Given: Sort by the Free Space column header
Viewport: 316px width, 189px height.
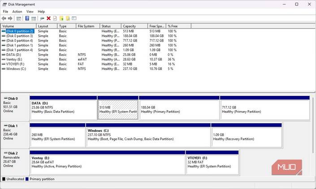Looking at the screenshot, I should pyautogui.click(x=156, y=26).
